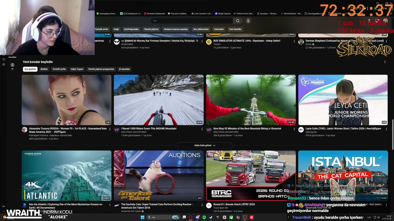Open more options for Leyla Cetin video
The height and width of the screenshot is (221, 394).
click(x=386, y=129)
